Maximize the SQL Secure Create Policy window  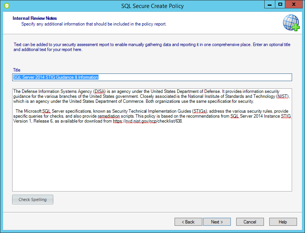click(280, 4)
